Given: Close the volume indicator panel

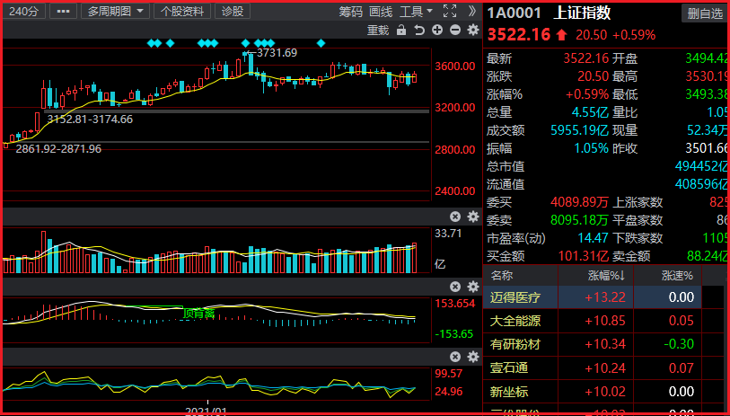Looking at the screenshot, I should pos(455,217).
